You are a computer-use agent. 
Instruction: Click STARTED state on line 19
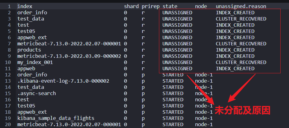(173, 118)
